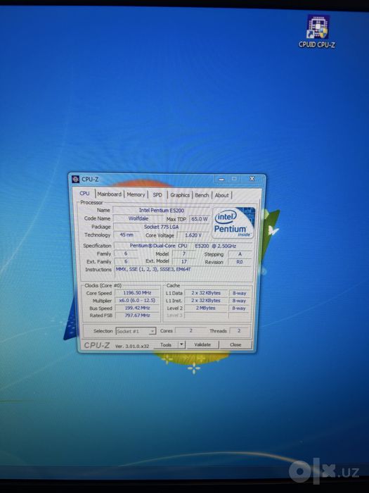Click the Level 2 value 2 MBytes

[206, 308]
